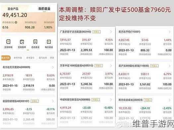Open fund 易方达天天理财A(000009)
The height and width of the screenshot is (130, 174).
[x=16, y=67]
